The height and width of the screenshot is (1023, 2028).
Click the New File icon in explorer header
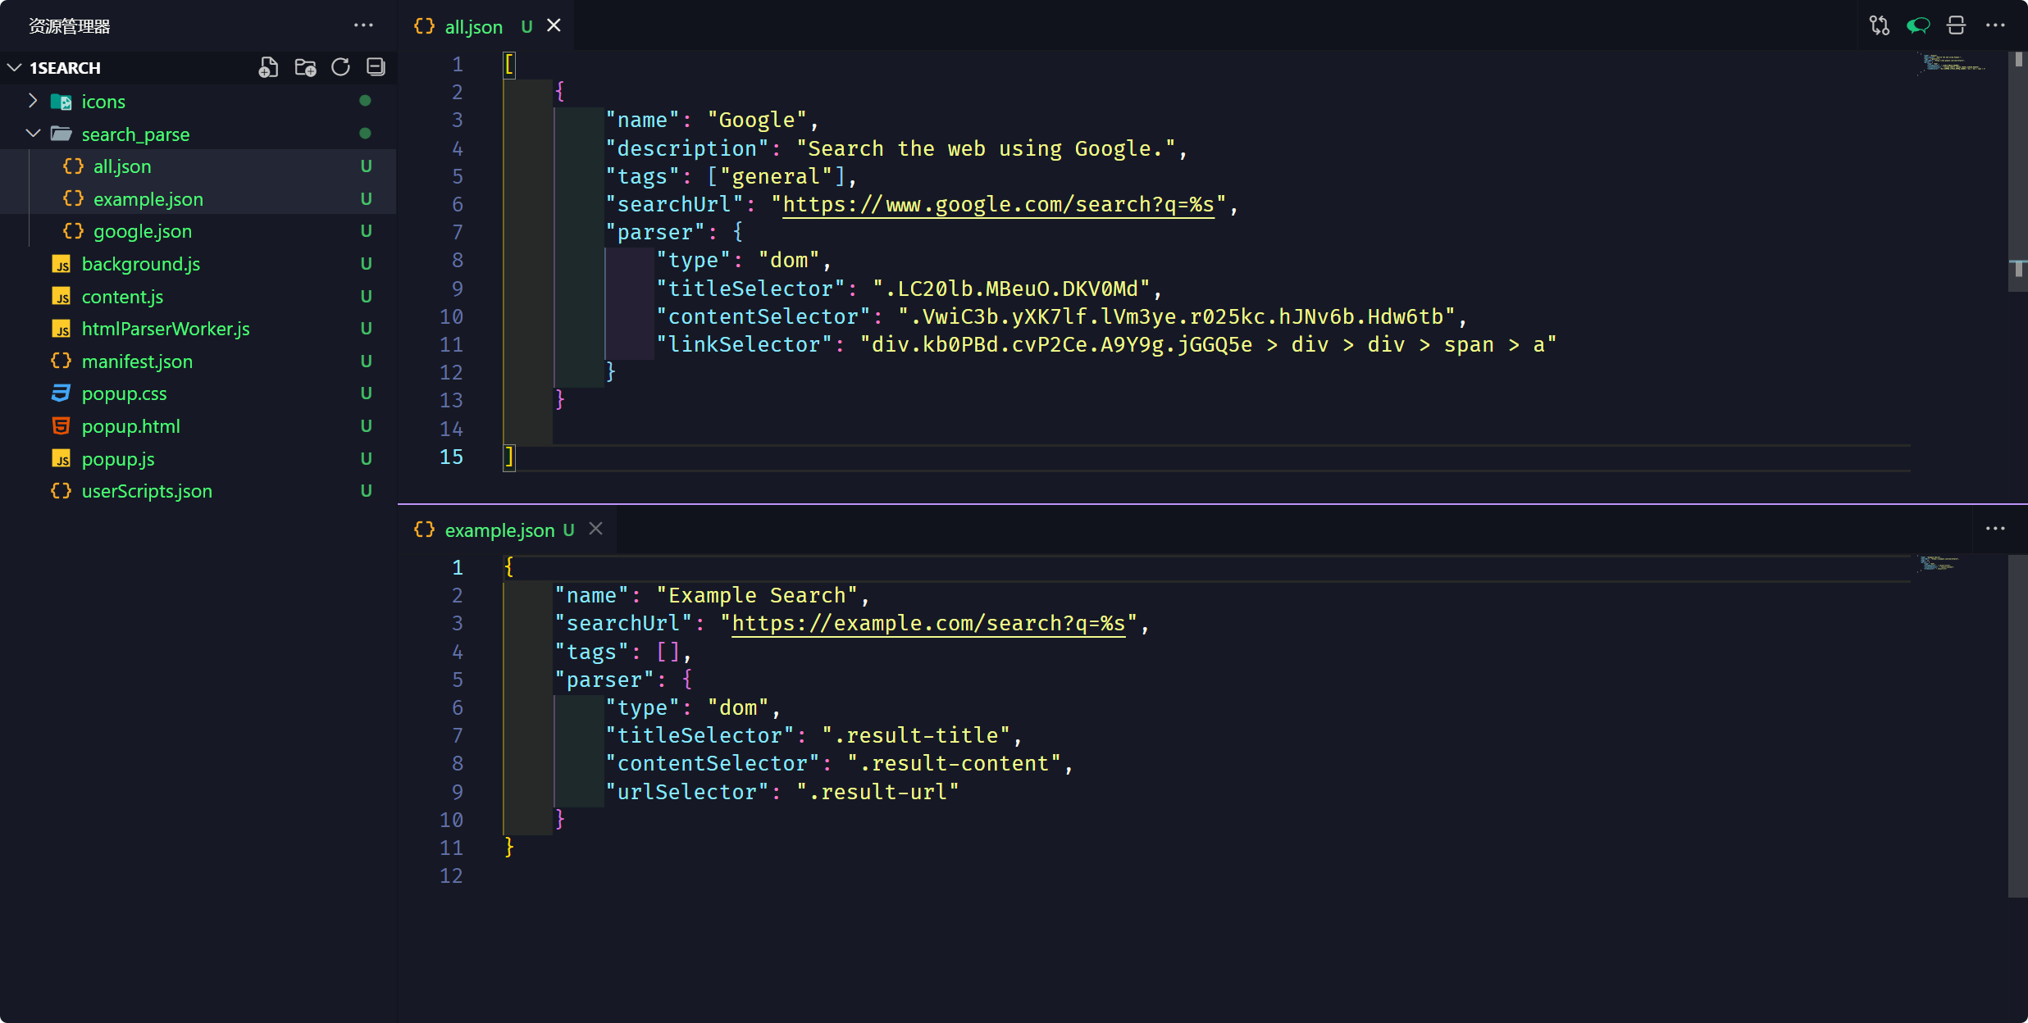pos(268,67)
